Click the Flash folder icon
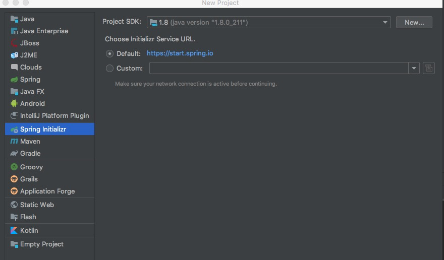This screenshot has height=260, width=444. (x=14, y=217)
